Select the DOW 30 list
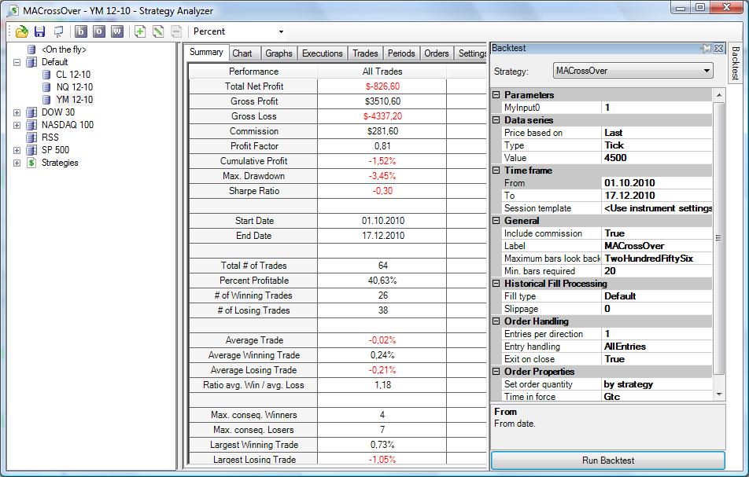Screen dimensions: 749x477 (57, 112)
